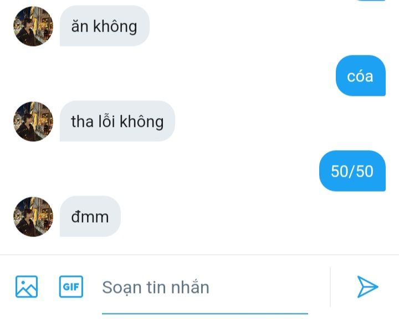Send the message with the arrow icon

pos(367,287)
